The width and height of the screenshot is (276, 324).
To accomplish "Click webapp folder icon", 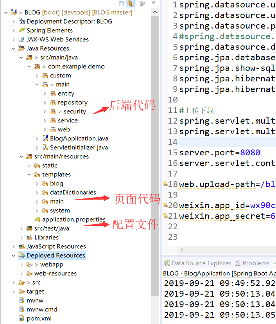I will click(x=30, y=265).
